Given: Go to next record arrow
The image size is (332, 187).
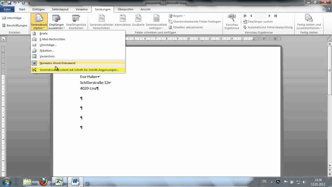Looking at the screenshot, I should coord(269,16).
